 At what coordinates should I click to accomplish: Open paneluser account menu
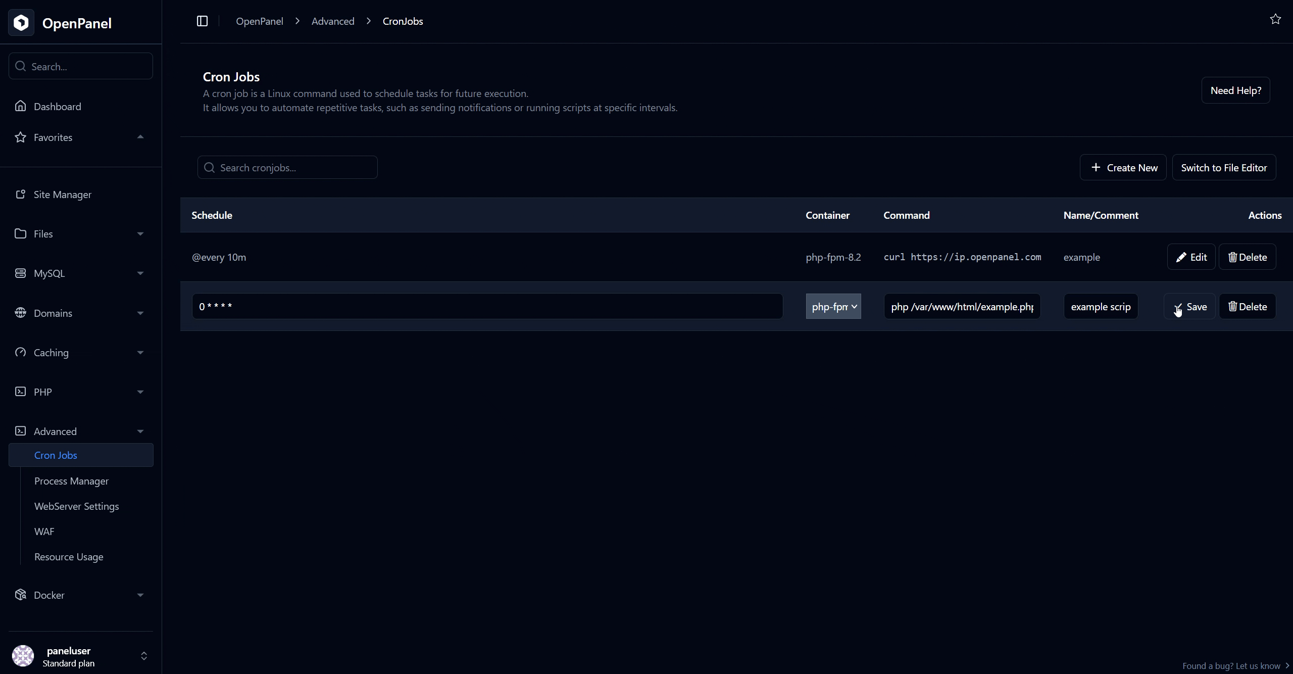point(81,656)
